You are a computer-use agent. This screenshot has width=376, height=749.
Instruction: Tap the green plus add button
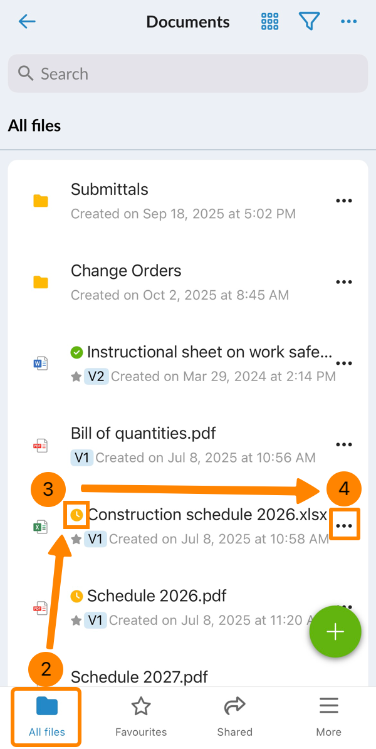point(335,632)
